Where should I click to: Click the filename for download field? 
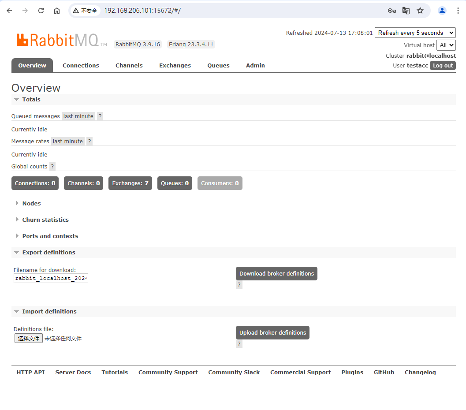tap(51, 278)
